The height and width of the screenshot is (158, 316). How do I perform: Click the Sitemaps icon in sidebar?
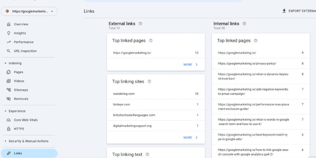click(9, 90)
